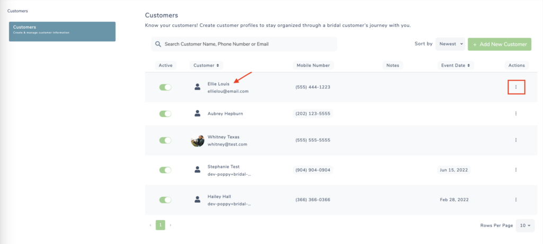Screen dimensions: 543x244
Task: Open actions menu for Hailey Hall
Action: [516, 200]
